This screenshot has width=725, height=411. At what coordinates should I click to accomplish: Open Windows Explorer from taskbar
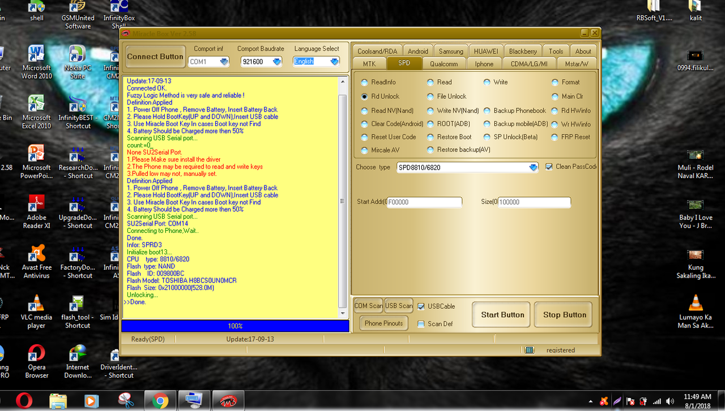click(x=58, y=401)
